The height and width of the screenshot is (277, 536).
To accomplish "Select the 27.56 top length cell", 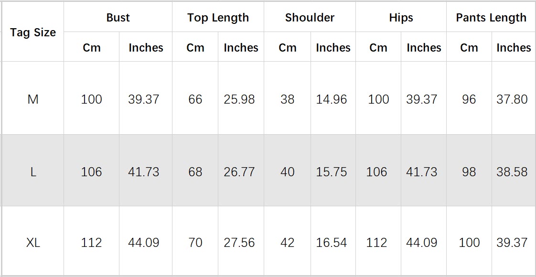I will [x=239, y=243].
